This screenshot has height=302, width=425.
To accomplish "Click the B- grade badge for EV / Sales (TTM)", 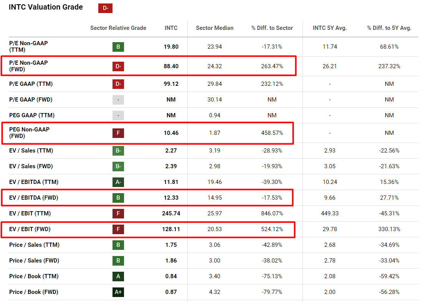I will (x=118, y=151).
